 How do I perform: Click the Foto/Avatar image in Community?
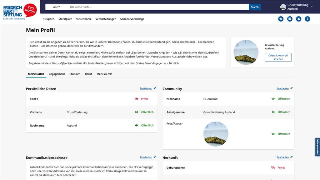point(216,134)
